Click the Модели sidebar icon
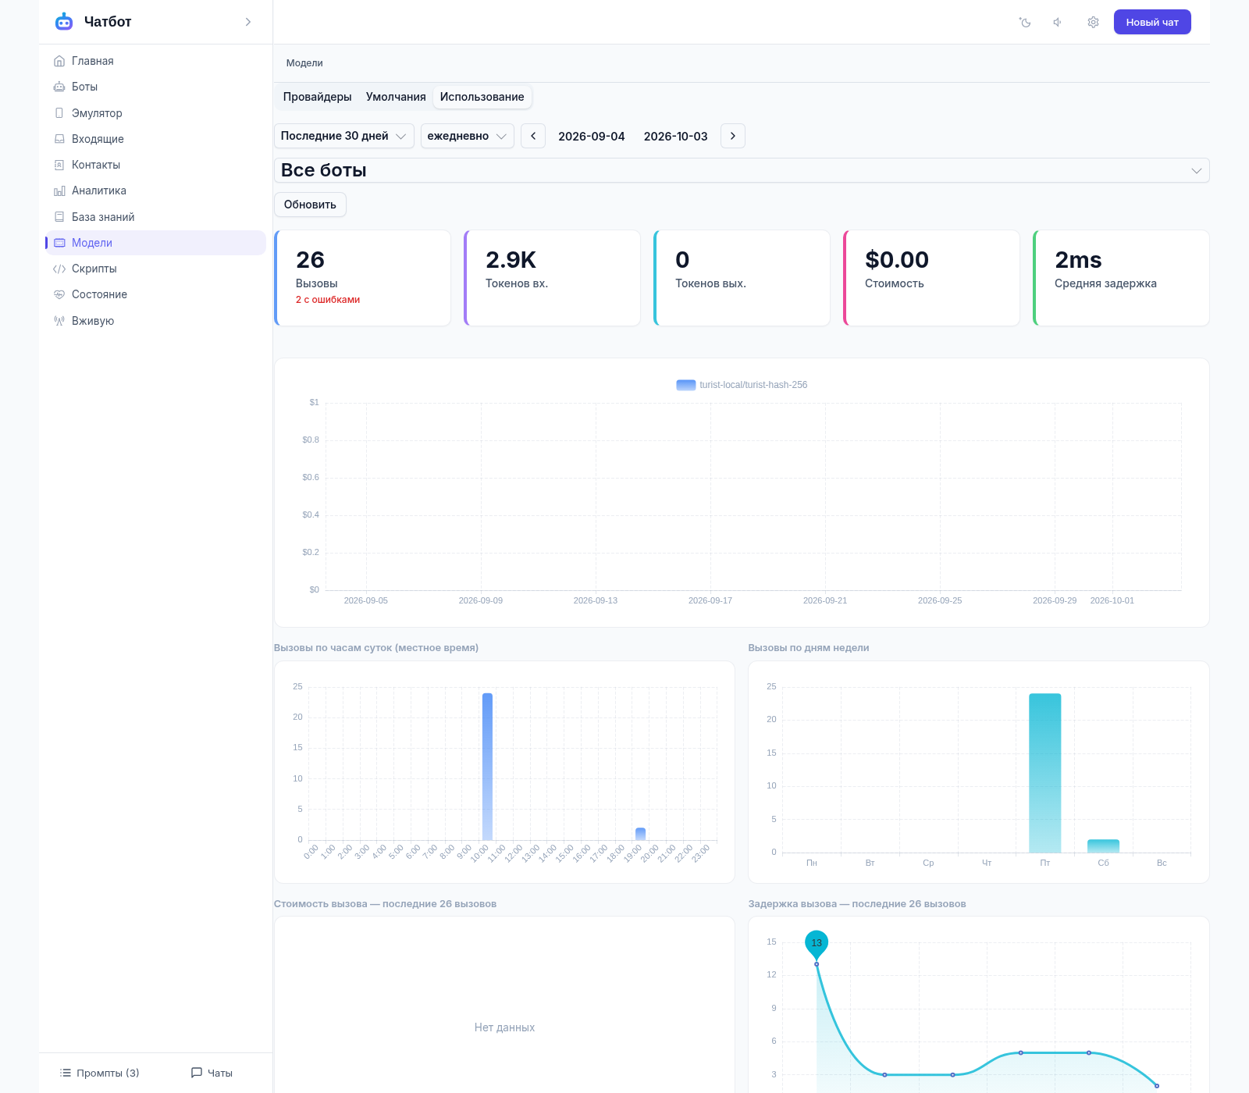 (x=59, y=243)
